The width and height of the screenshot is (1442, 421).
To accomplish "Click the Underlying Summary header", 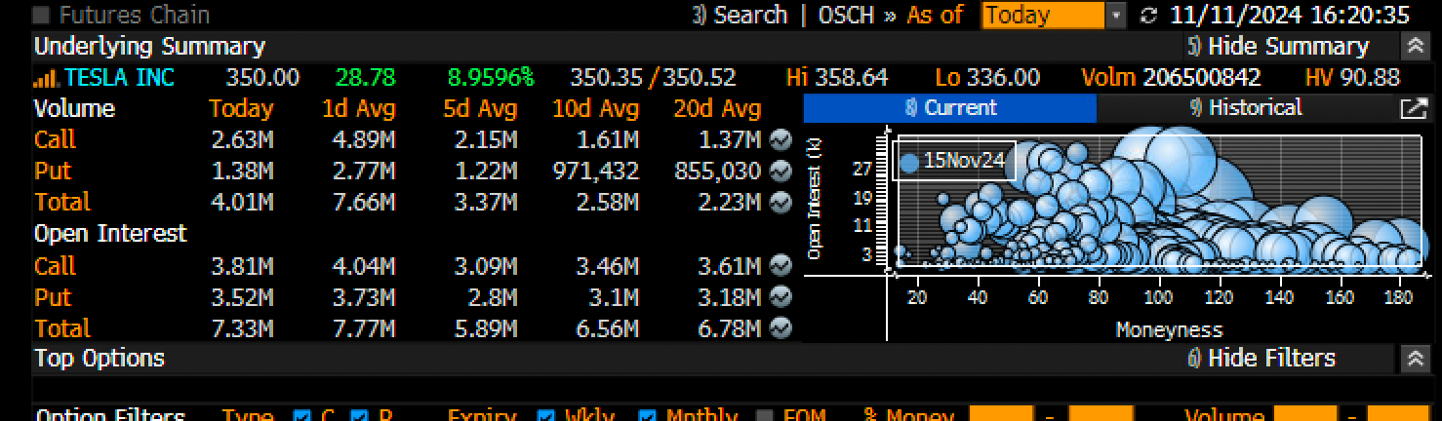I will click(149, 46).
